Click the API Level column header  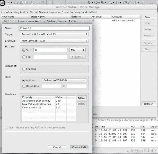(x=101, y=17)
